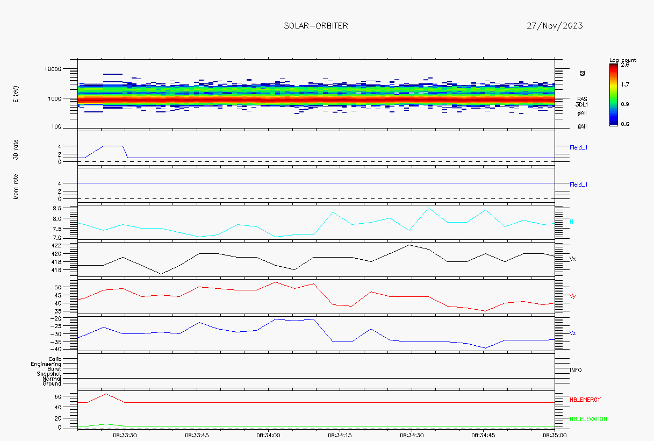
Task: Click the time tick "08:33:45"
Action: 197,435
